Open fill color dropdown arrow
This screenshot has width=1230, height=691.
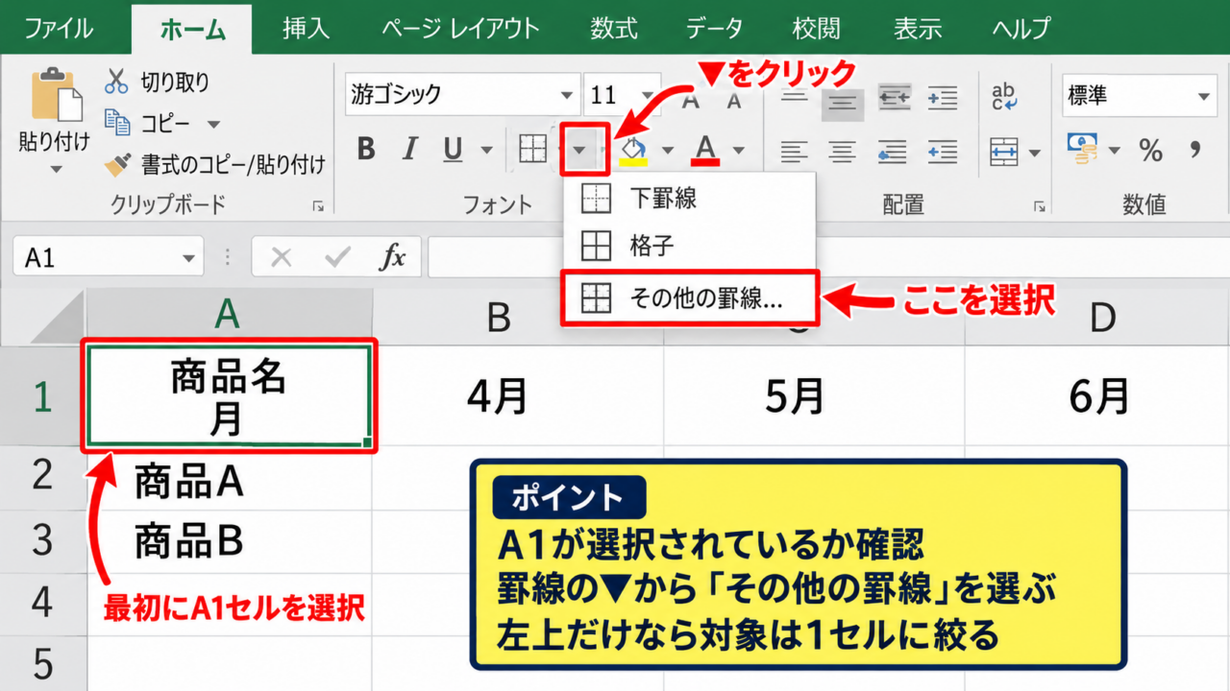click(667, 150)
